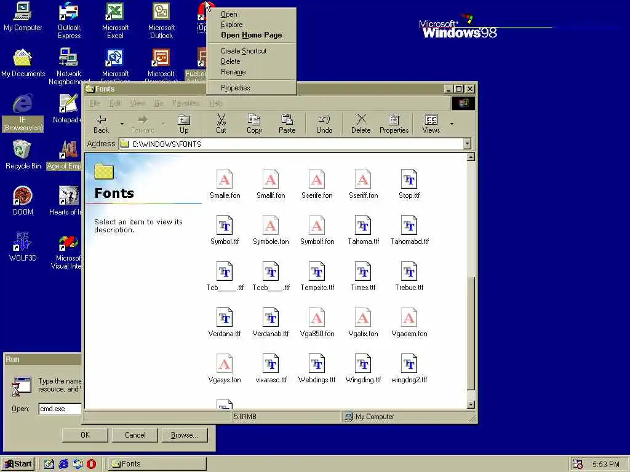Select Webdings.ttf font file
Image resolution: width=630 pixels, height=472 pixels.
[317, 369]
